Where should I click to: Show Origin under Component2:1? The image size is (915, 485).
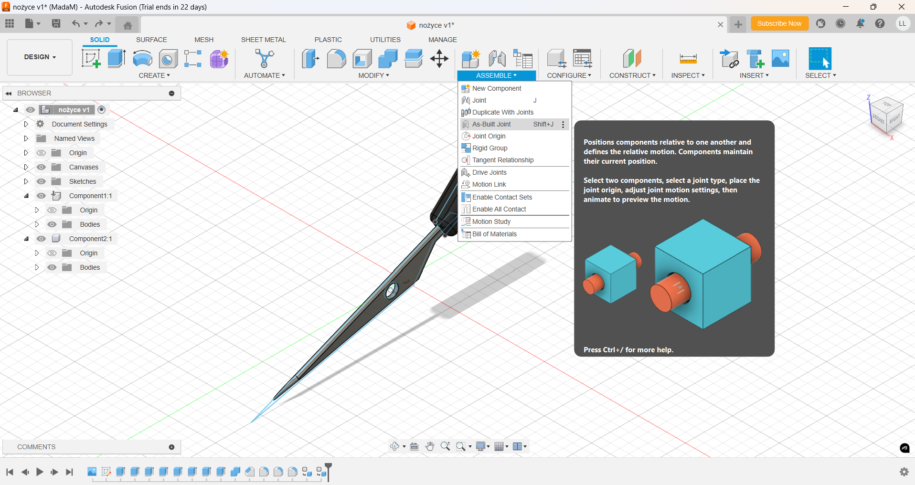(x=52, y=253)
